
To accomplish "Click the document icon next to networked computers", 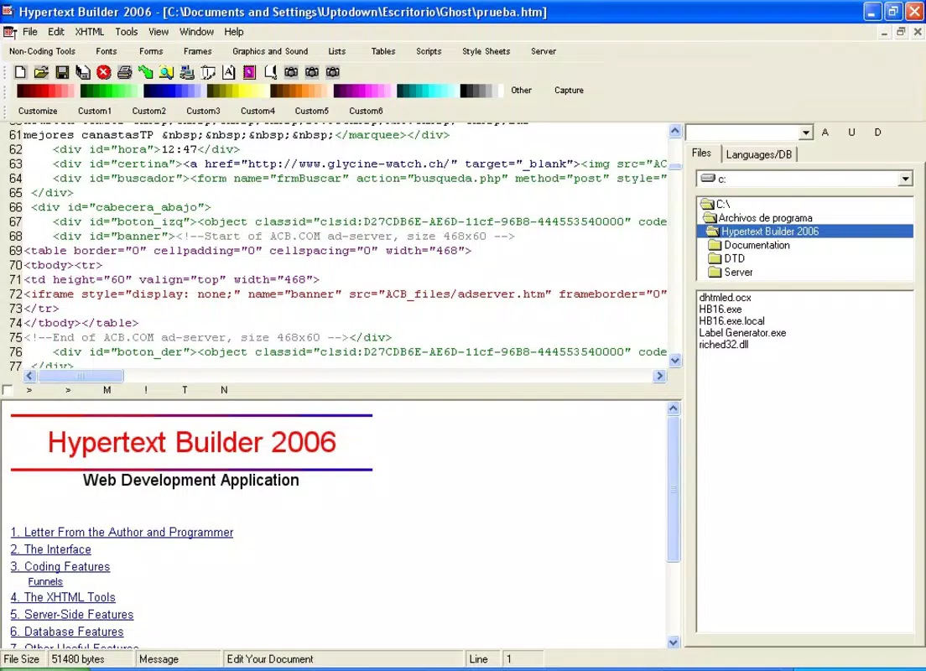I will (208, 72).
